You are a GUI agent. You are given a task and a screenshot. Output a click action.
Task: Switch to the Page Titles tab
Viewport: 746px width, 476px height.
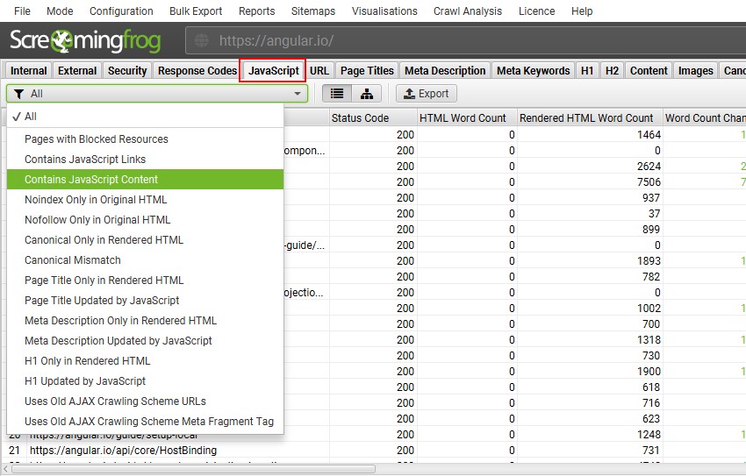pos(367,71)
